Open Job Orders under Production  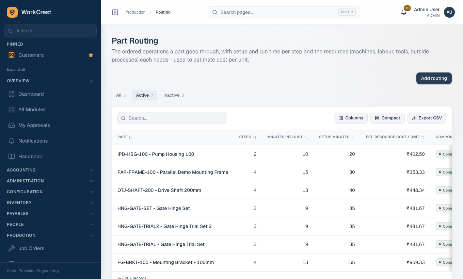click(50, 248)
